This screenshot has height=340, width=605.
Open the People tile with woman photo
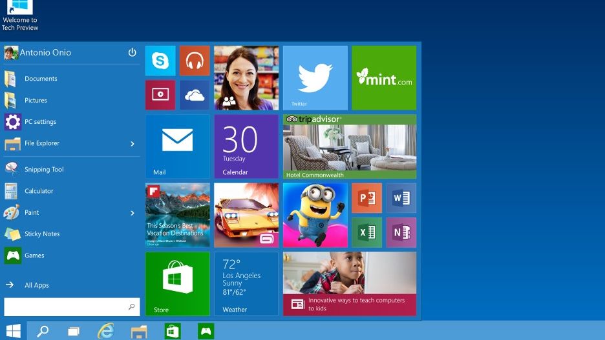pyautogui.click(x=246, y=78)
